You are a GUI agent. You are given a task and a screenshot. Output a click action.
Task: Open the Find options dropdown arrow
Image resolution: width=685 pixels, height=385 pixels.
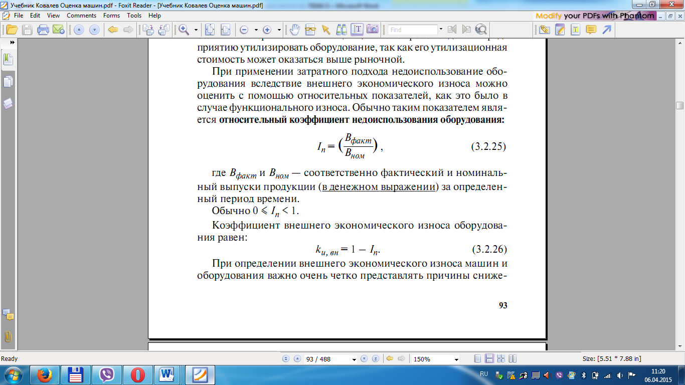coord(440,30)
